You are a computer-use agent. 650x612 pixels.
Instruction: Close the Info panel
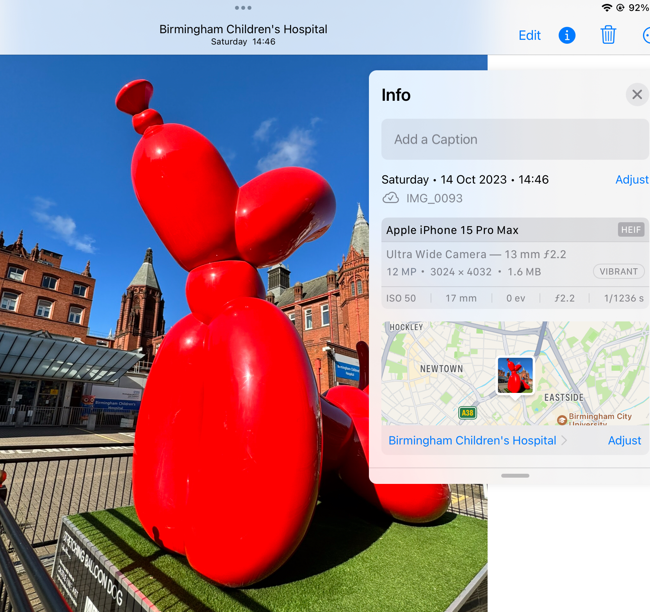pyautogui.click(x=637, y=95)
